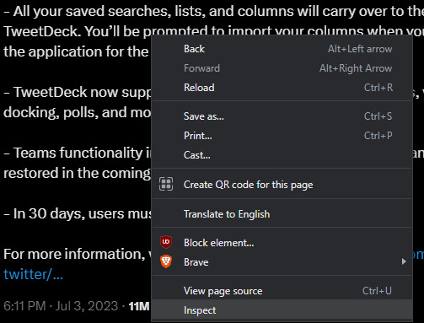Select Print... in the context menu

pyautogui.click(x=282, y=136)
